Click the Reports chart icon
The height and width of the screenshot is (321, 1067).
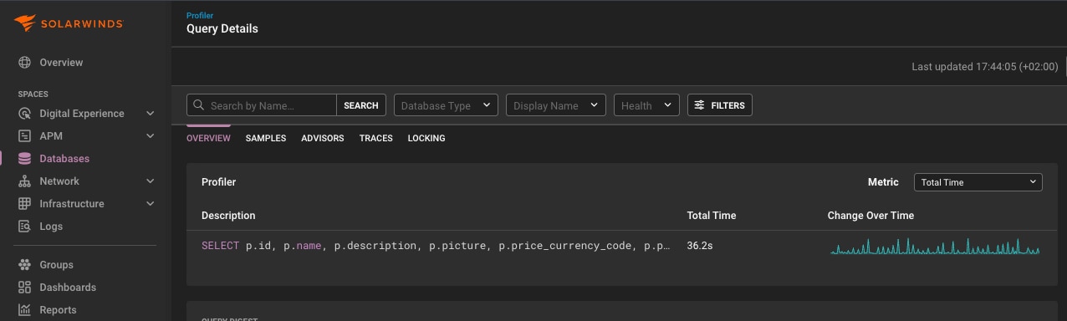point(24,310)
